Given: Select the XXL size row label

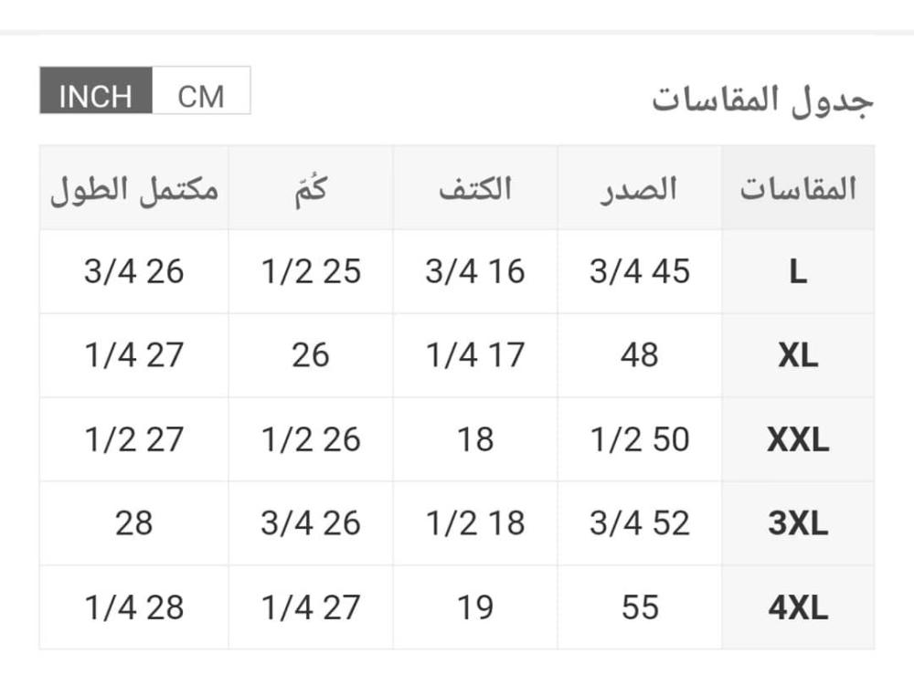Looking at the screenshot, I should (x=798, y=439).
